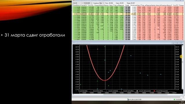Image resolution: width=185 pixels, height=104 pixels.
Task: Click the Волатильность column header
Action: [x=134, y=5]
